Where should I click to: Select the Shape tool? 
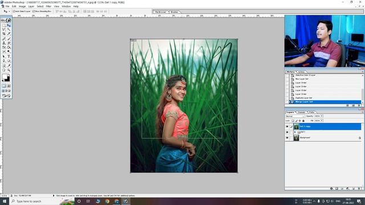tap(9, 61)
